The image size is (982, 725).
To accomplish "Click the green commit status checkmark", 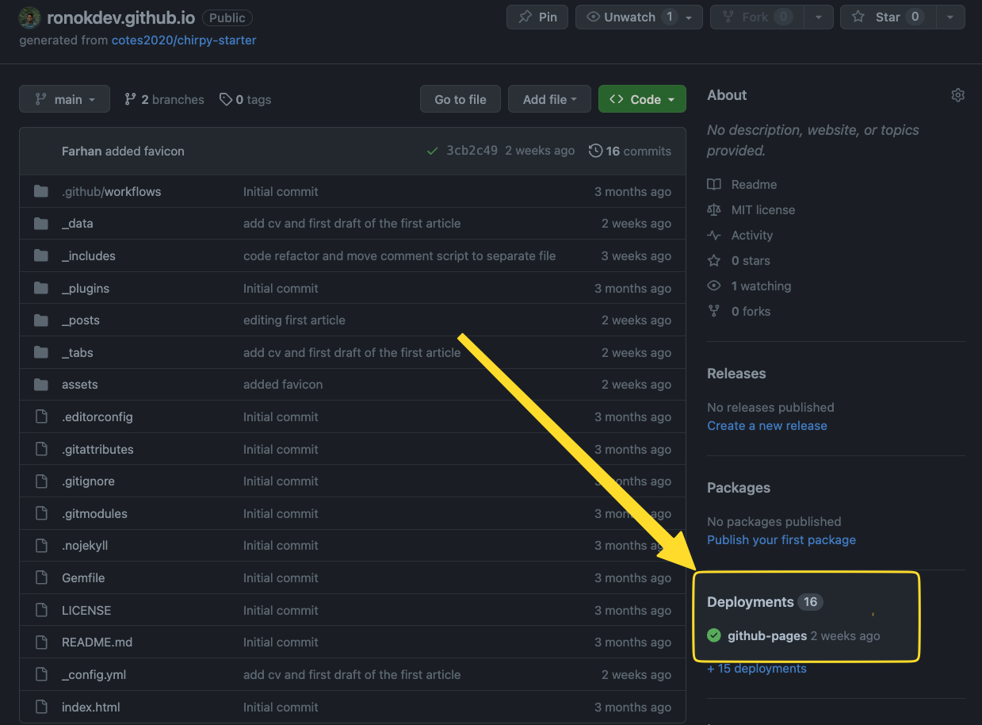I will click(432, 151).
